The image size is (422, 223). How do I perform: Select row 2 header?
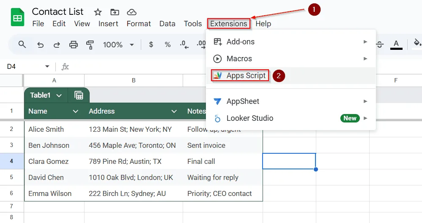11,129
